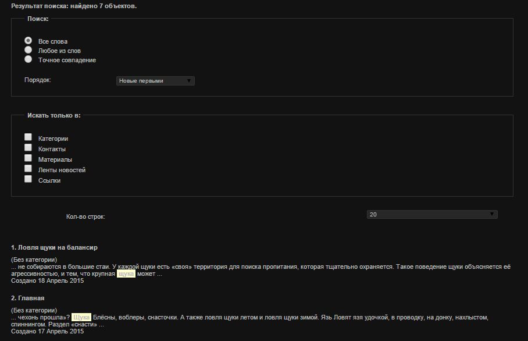
Task: Open the rows count dropdown showing 20
Action: (x=432, y=214)
